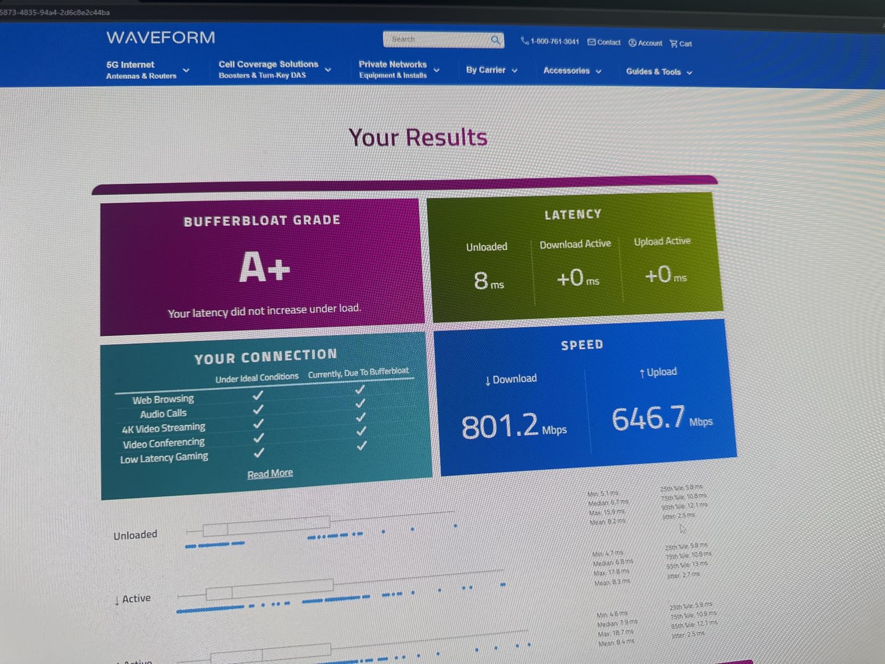Expand the Cell Coverage Solutions chevron

pos(328,70)
